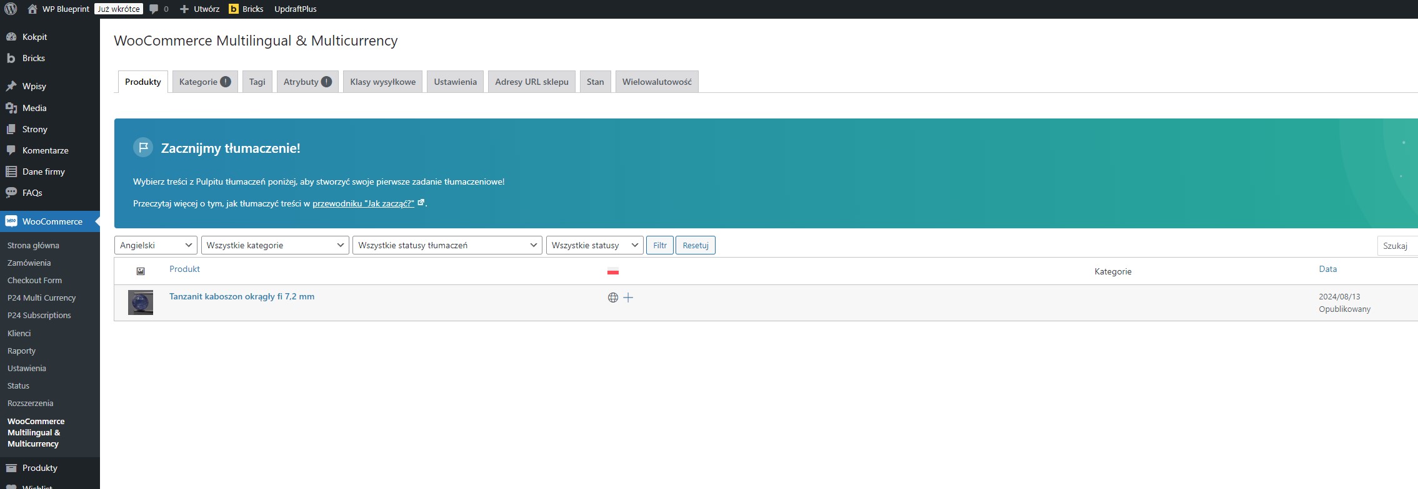1418x489 pixels.
Task: Click the Opublikowany status text
Action: click(x=1344, y=309)
